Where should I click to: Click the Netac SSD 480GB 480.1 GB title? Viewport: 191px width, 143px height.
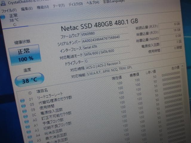[x=99, y=25]
